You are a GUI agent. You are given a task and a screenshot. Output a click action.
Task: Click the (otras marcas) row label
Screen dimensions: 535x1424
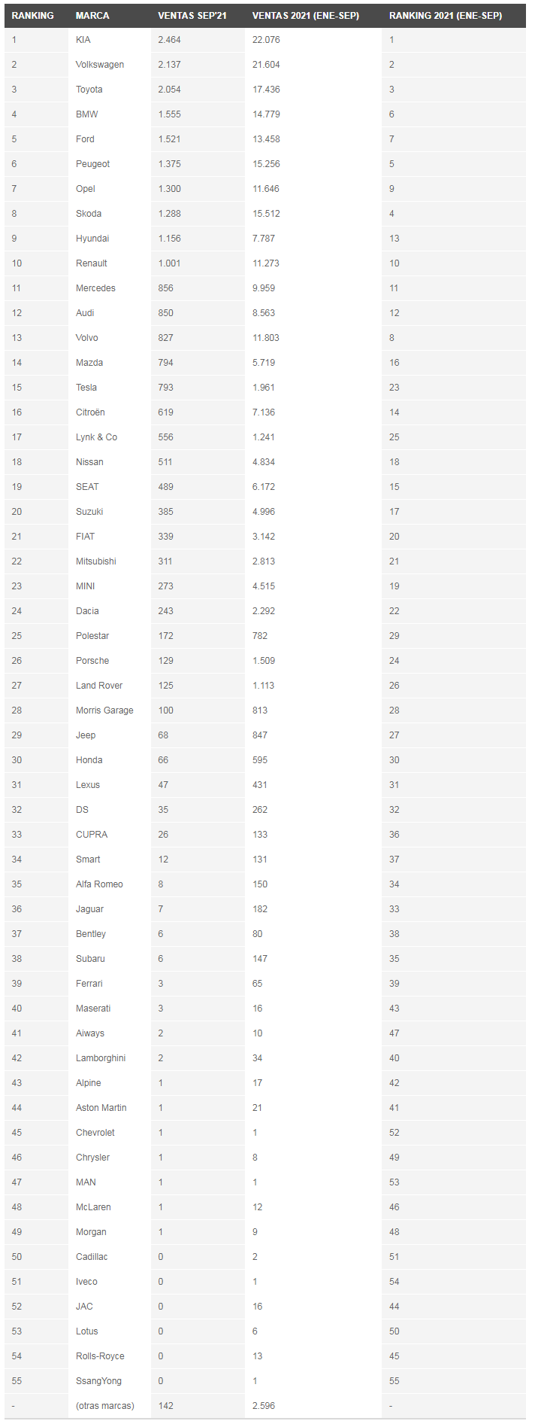[x=105, y=1406]
